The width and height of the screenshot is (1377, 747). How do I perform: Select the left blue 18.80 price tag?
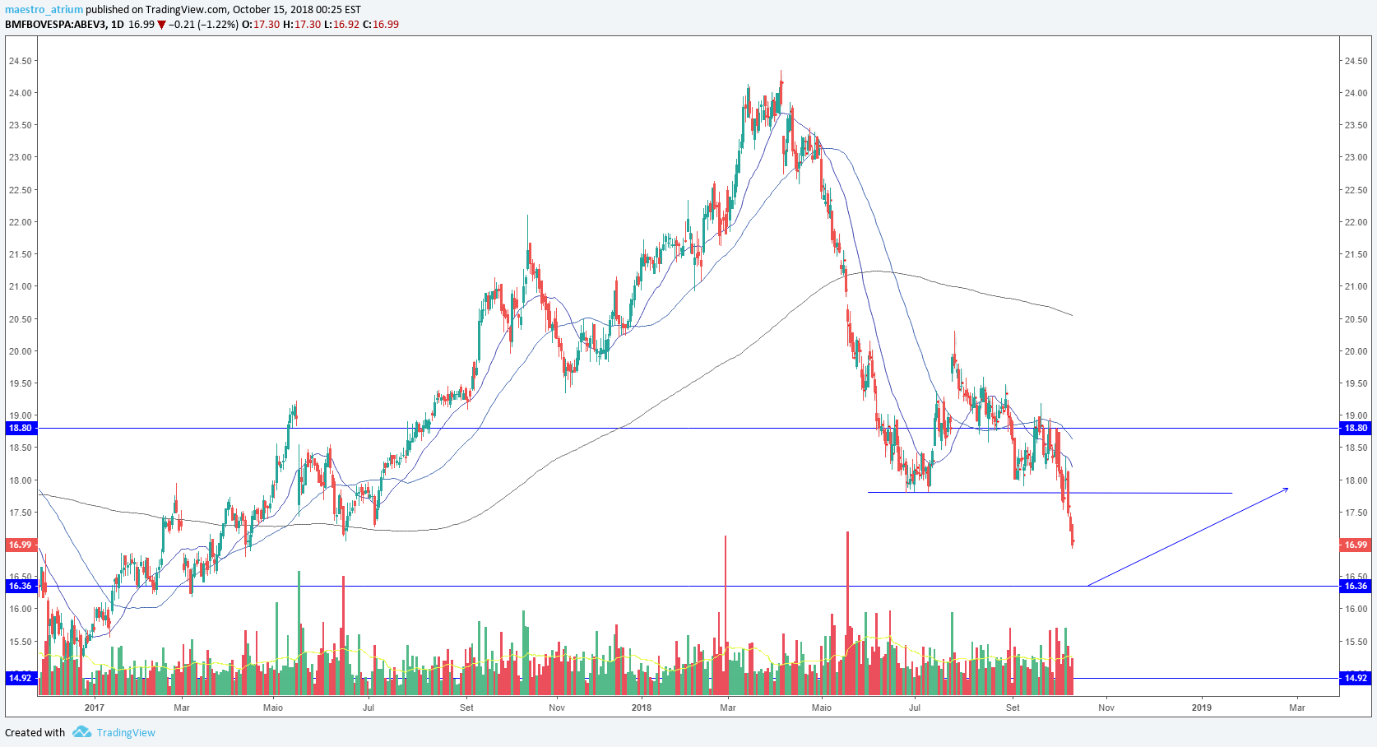pyautogui.click(x=20, y=428)
